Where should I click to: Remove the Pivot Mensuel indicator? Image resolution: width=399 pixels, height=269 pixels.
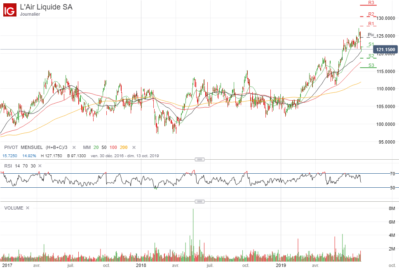(74, 147)
